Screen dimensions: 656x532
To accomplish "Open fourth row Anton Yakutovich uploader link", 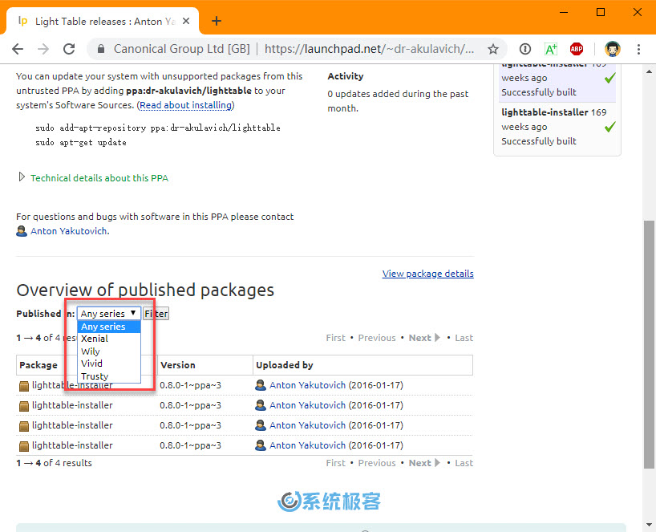I will 307,445.
